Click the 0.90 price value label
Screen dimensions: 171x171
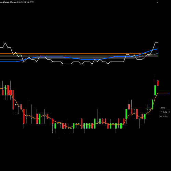(162, 108)
